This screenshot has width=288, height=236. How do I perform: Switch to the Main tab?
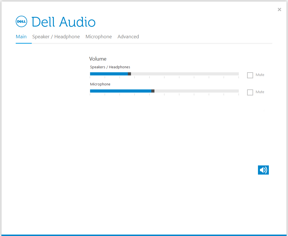click(x=21, y=37)
